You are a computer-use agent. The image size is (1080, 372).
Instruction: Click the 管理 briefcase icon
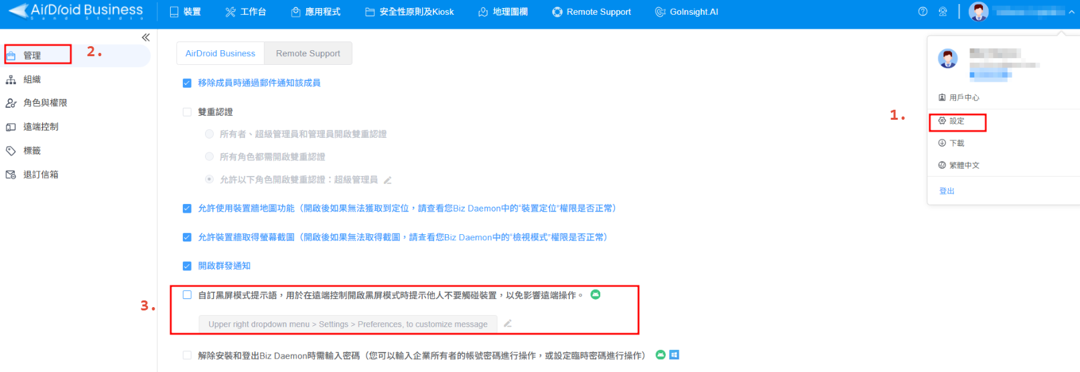pyautogui.click(x=11, y=56)
